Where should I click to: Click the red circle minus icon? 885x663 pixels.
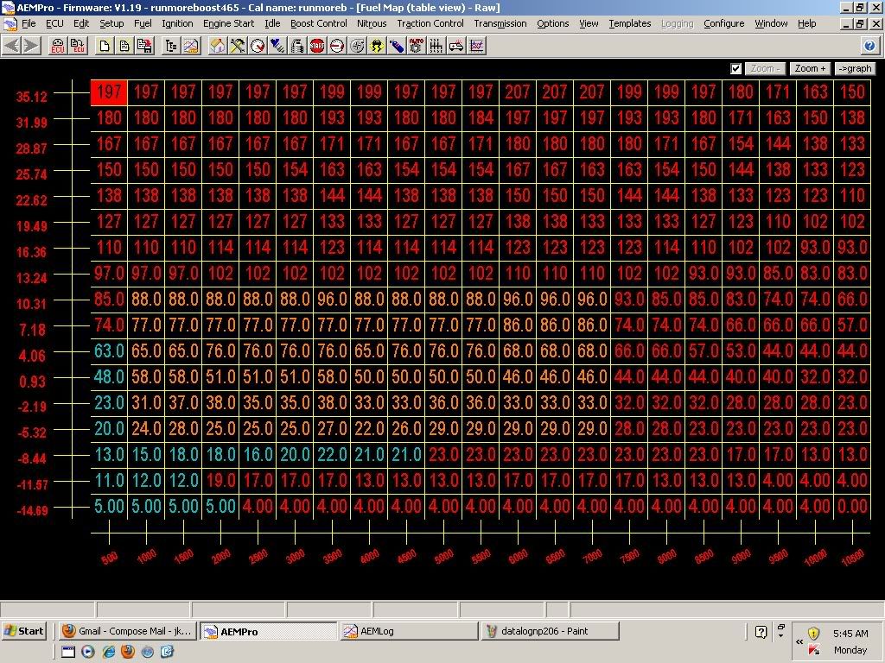click(337, 46)
